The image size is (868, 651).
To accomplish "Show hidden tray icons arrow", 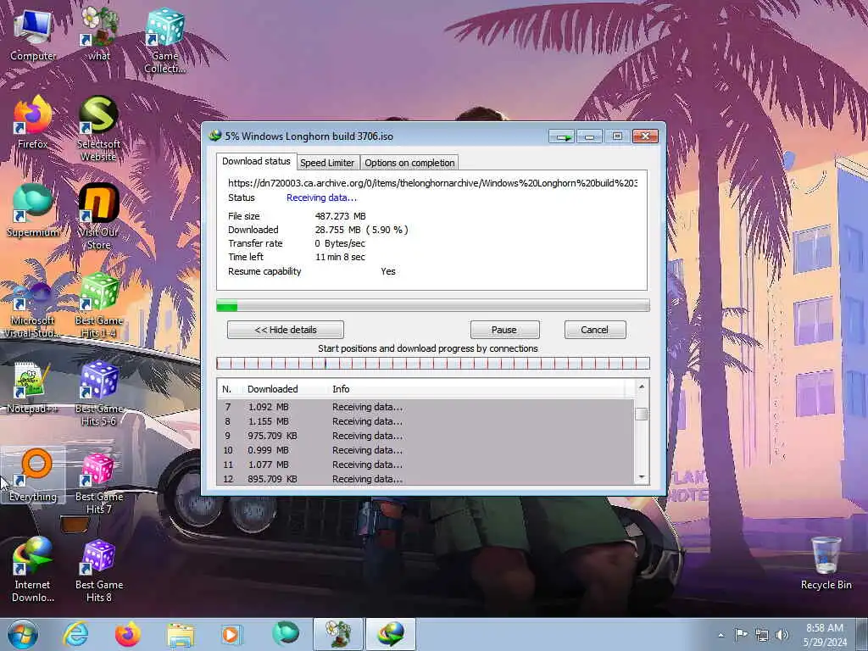I will click(x=721, y=635).
